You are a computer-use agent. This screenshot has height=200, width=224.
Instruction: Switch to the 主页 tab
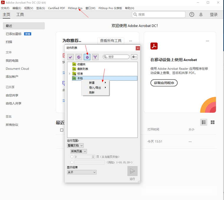pyautogui.click(x=6, y=14)
